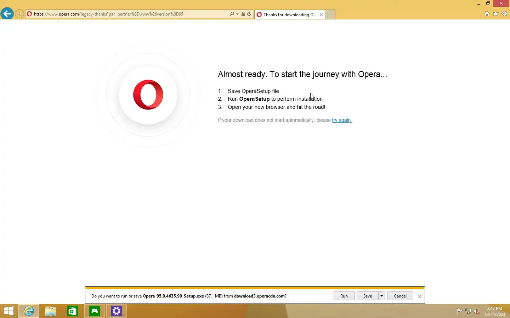Open the Windows Store taskbar icon

point(73,311)
